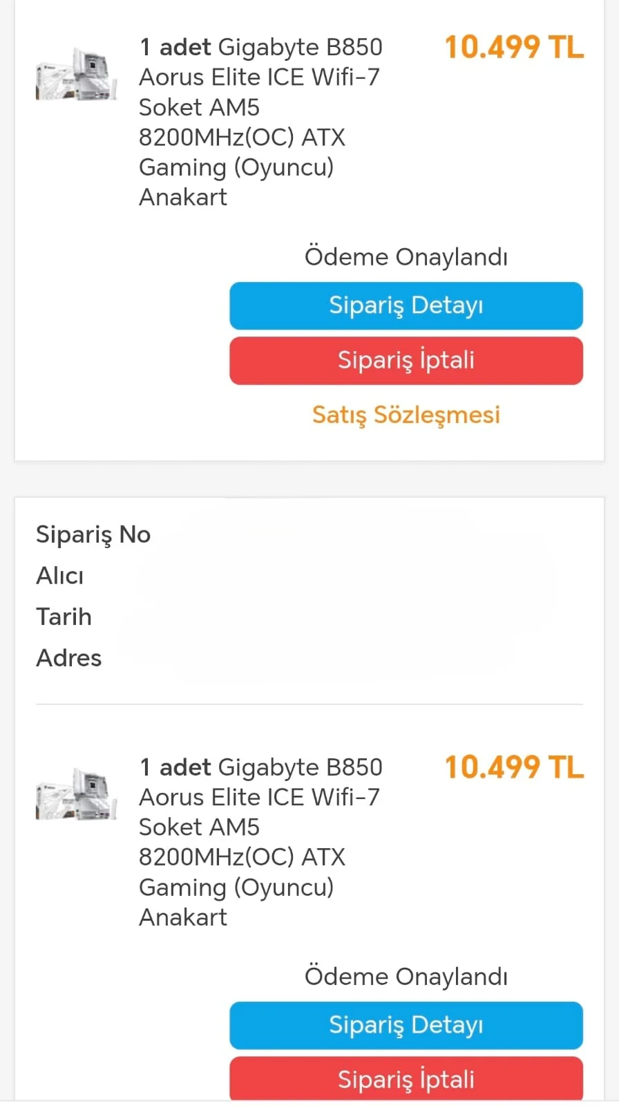The height and width of the screenshot is (1106, 619).
Task: Open the first order's motherboard thumbnail
Action: [x=76, y=75]
